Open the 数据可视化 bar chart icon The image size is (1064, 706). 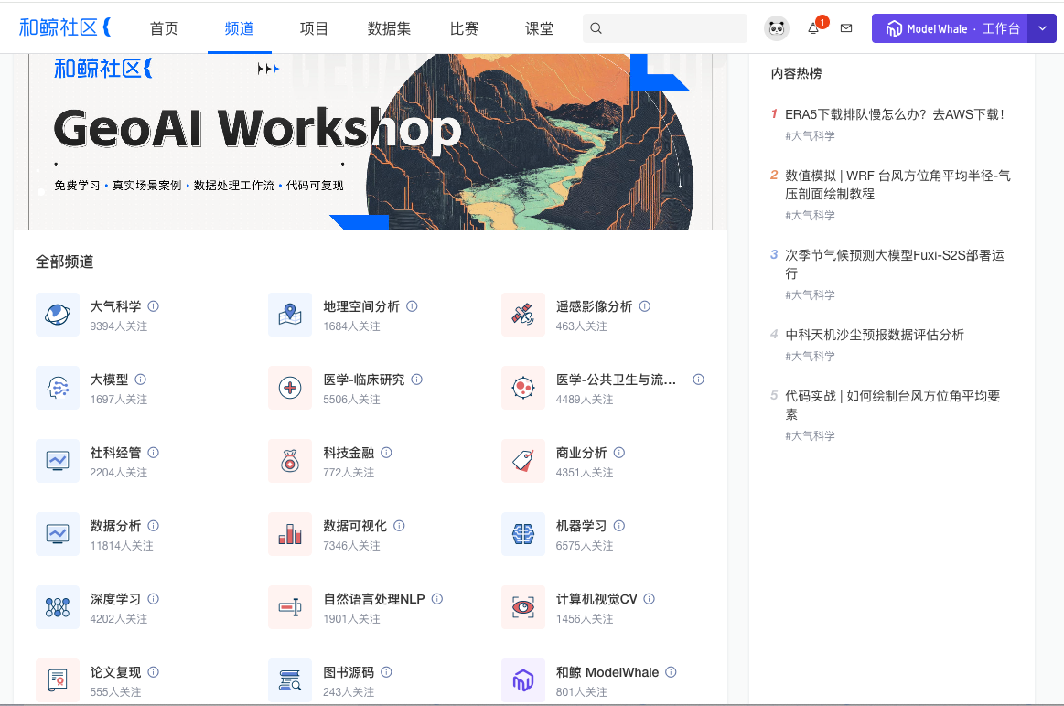click(x=290, y=534)
